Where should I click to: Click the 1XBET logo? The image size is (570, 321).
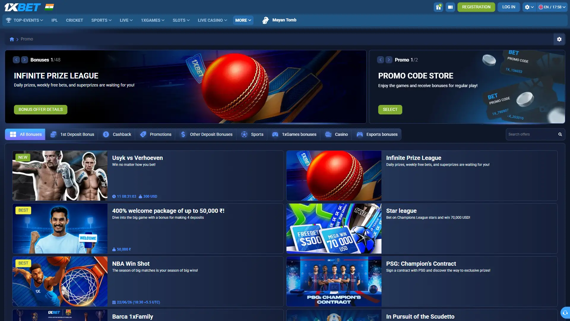point(23,7)
